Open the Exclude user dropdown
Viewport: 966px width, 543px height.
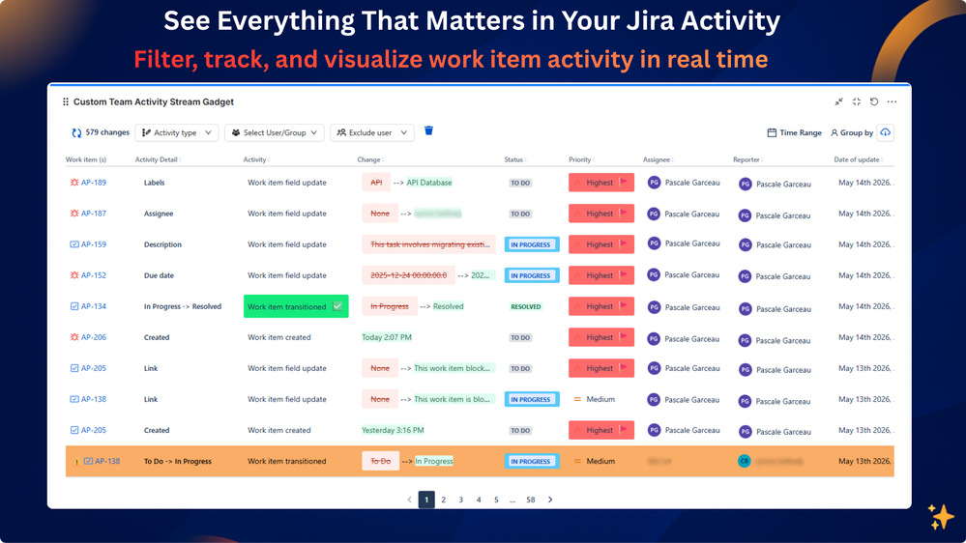372,132
